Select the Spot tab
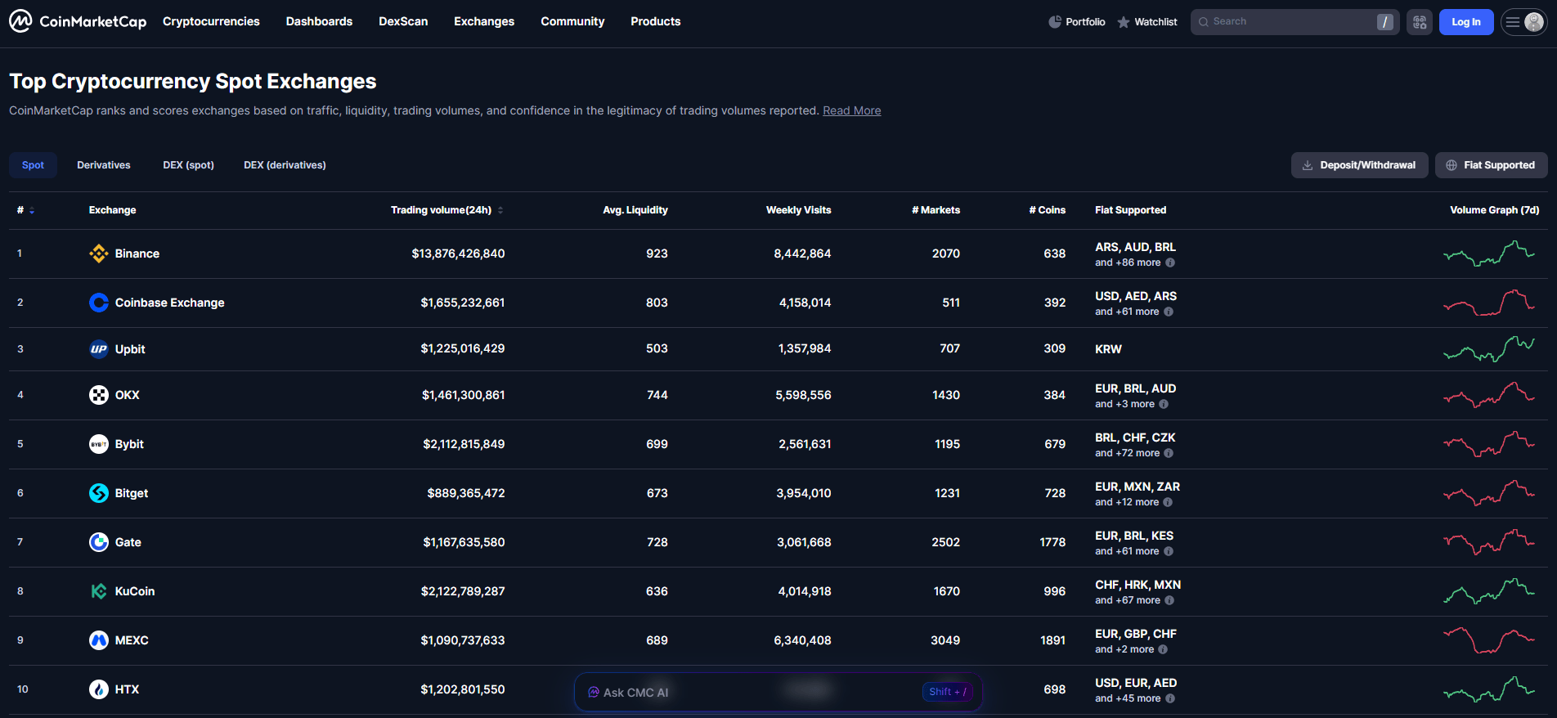 [33, 165]
